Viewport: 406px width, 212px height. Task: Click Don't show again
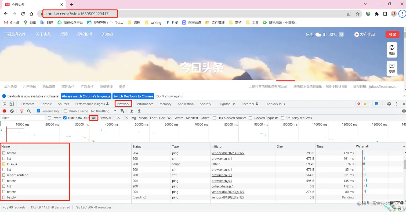pyautogui.click(x=169, y=96)
